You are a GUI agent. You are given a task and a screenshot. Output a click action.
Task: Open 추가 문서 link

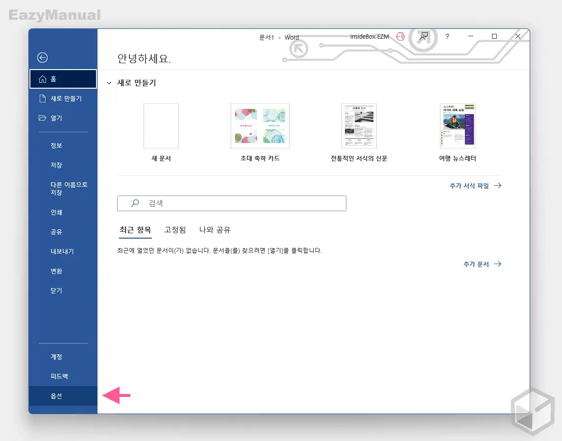tap(482, 264)
